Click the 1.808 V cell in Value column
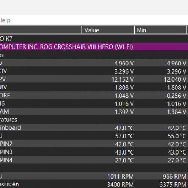Image resolution: width=188 pixels, height=188 pixels. pyautogui.click(x=124, y=88)
